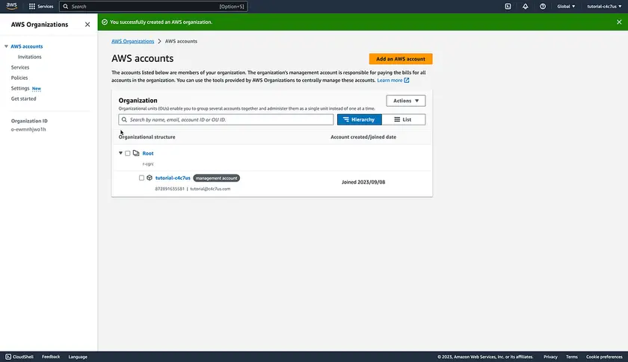This screenshot has height=362, width=628.
Task: Select the Root checkbox
Action: (x=127, y=153)
